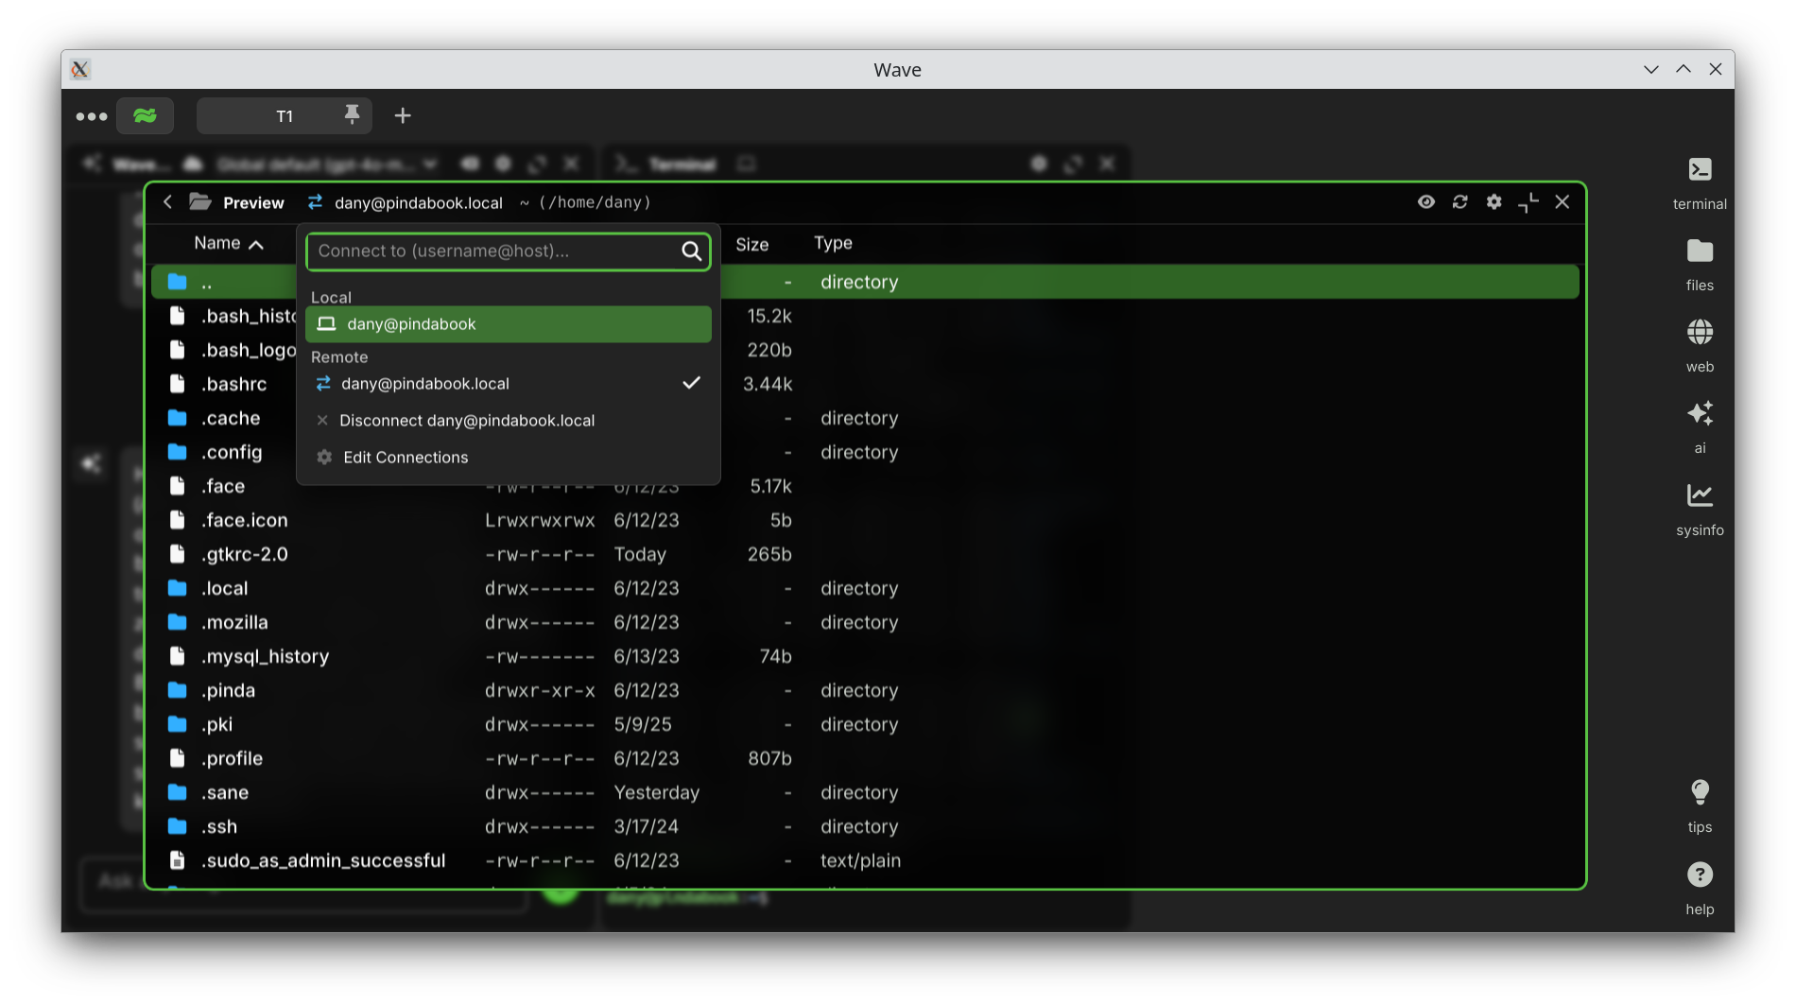This screenshot has width=1796, height=1005.
Task: Open the .mozilla folder
Action: 234,622
